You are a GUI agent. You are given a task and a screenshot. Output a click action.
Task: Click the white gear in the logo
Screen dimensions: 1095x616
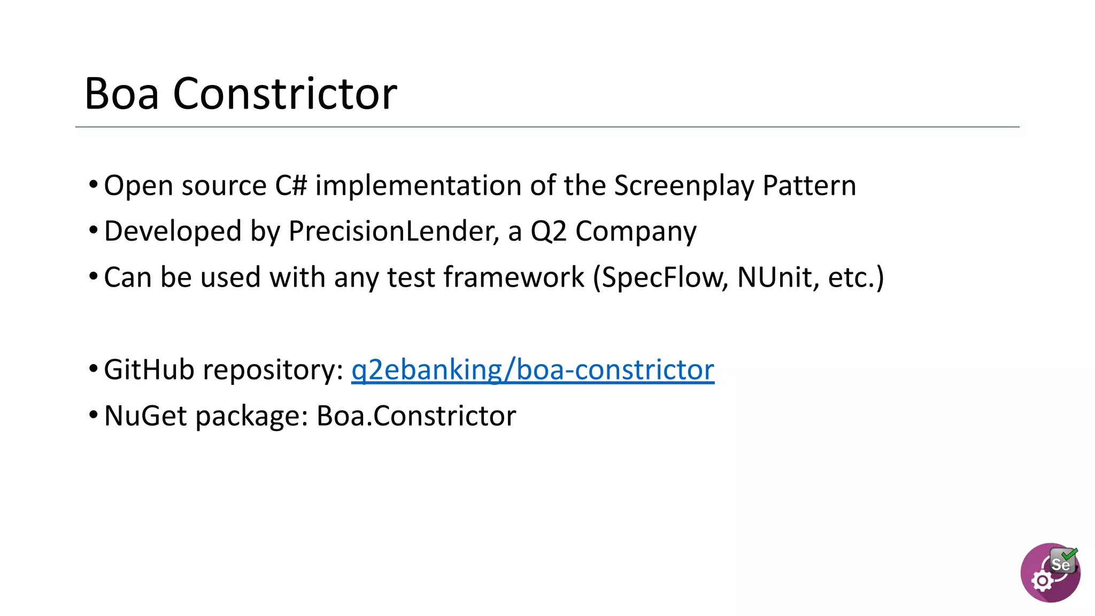coord(1042,581)
